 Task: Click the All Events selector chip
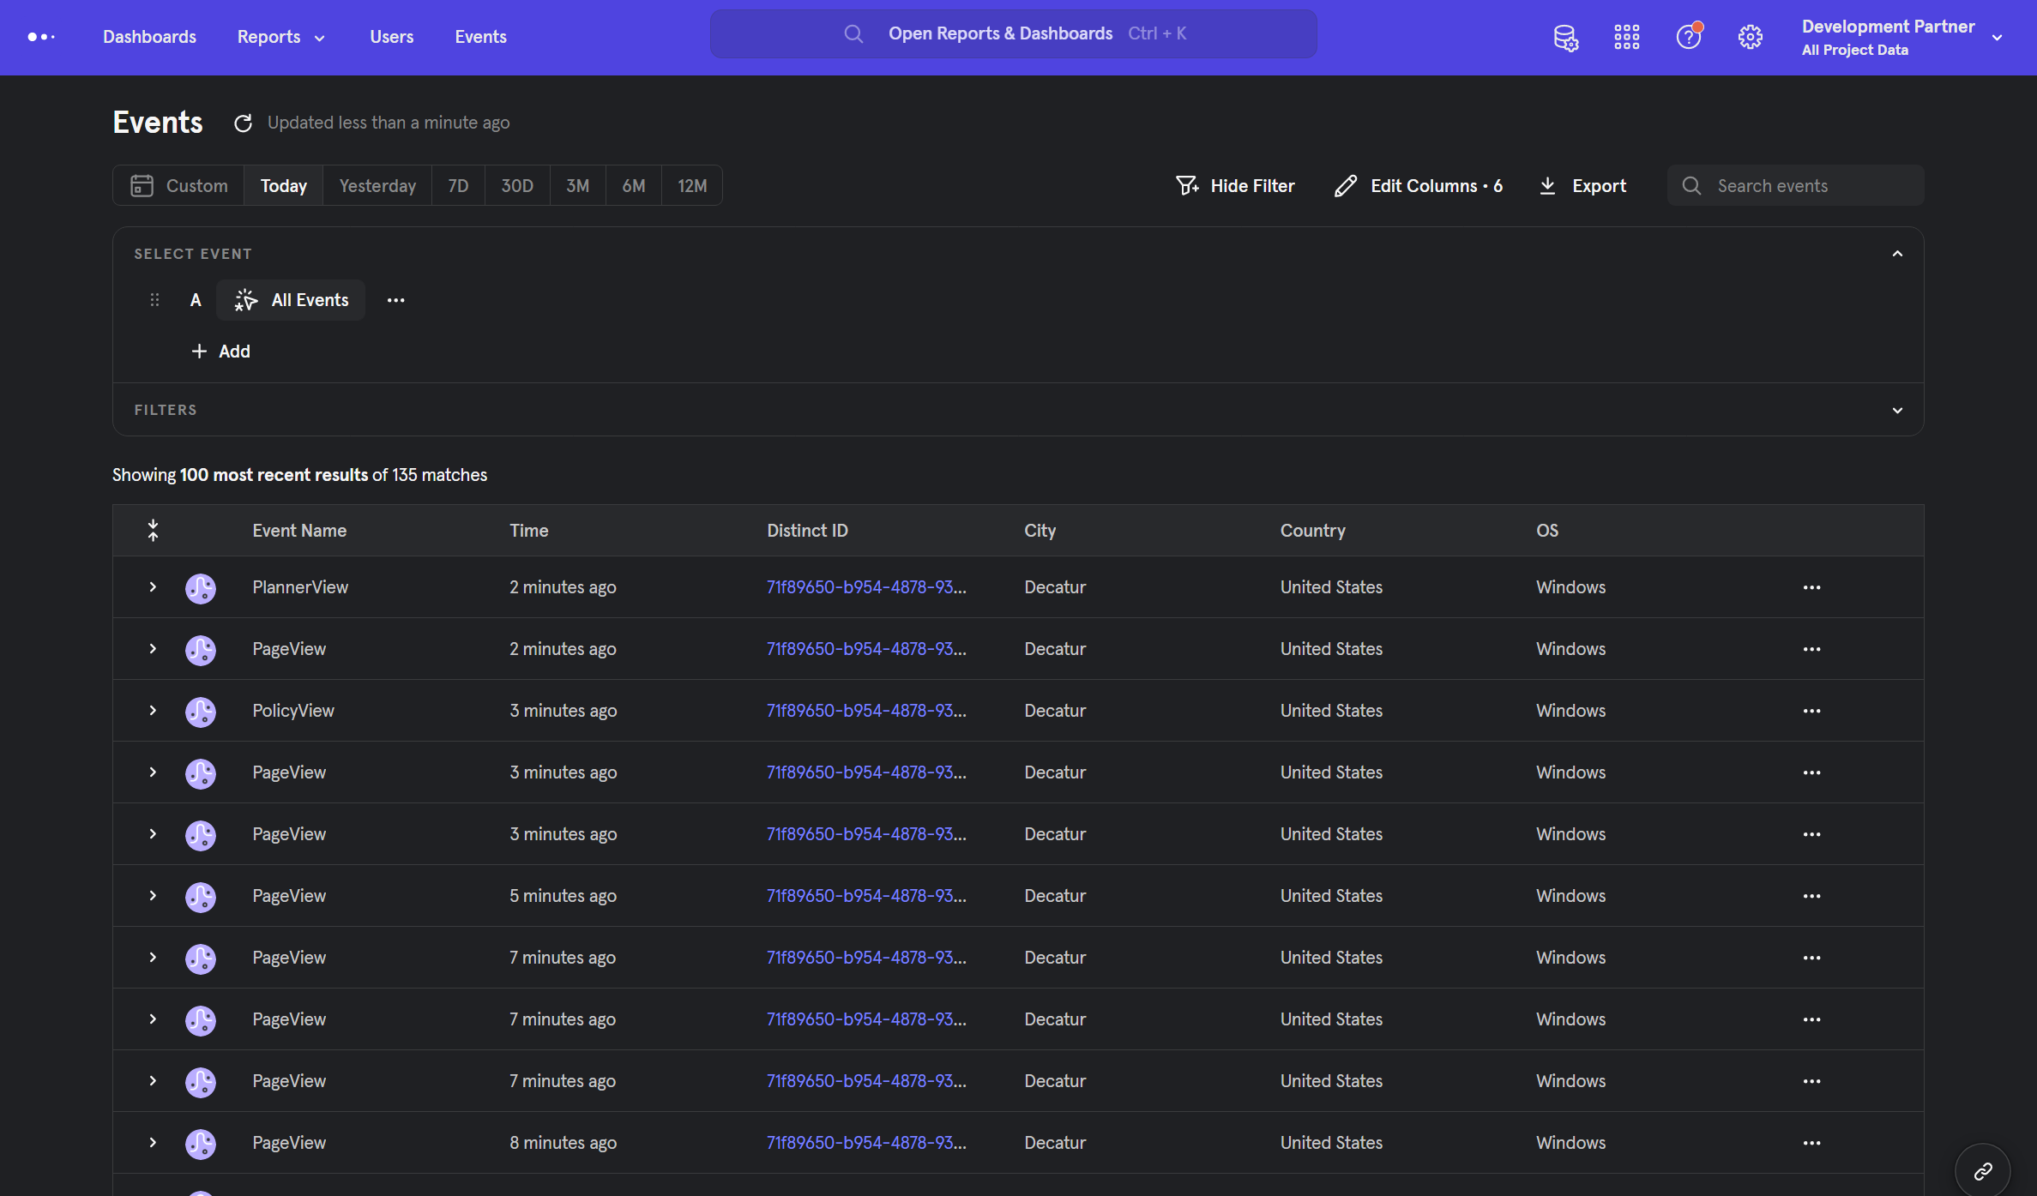tap(291, 300)
